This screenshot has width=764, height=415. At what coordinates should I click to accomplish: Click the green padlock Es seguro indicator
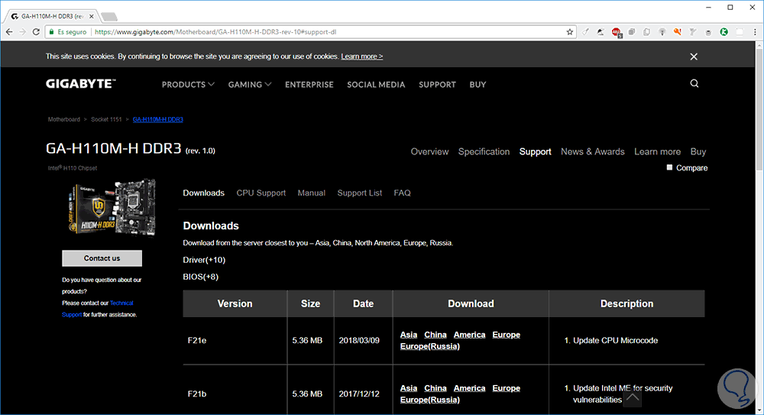(68, 31)
